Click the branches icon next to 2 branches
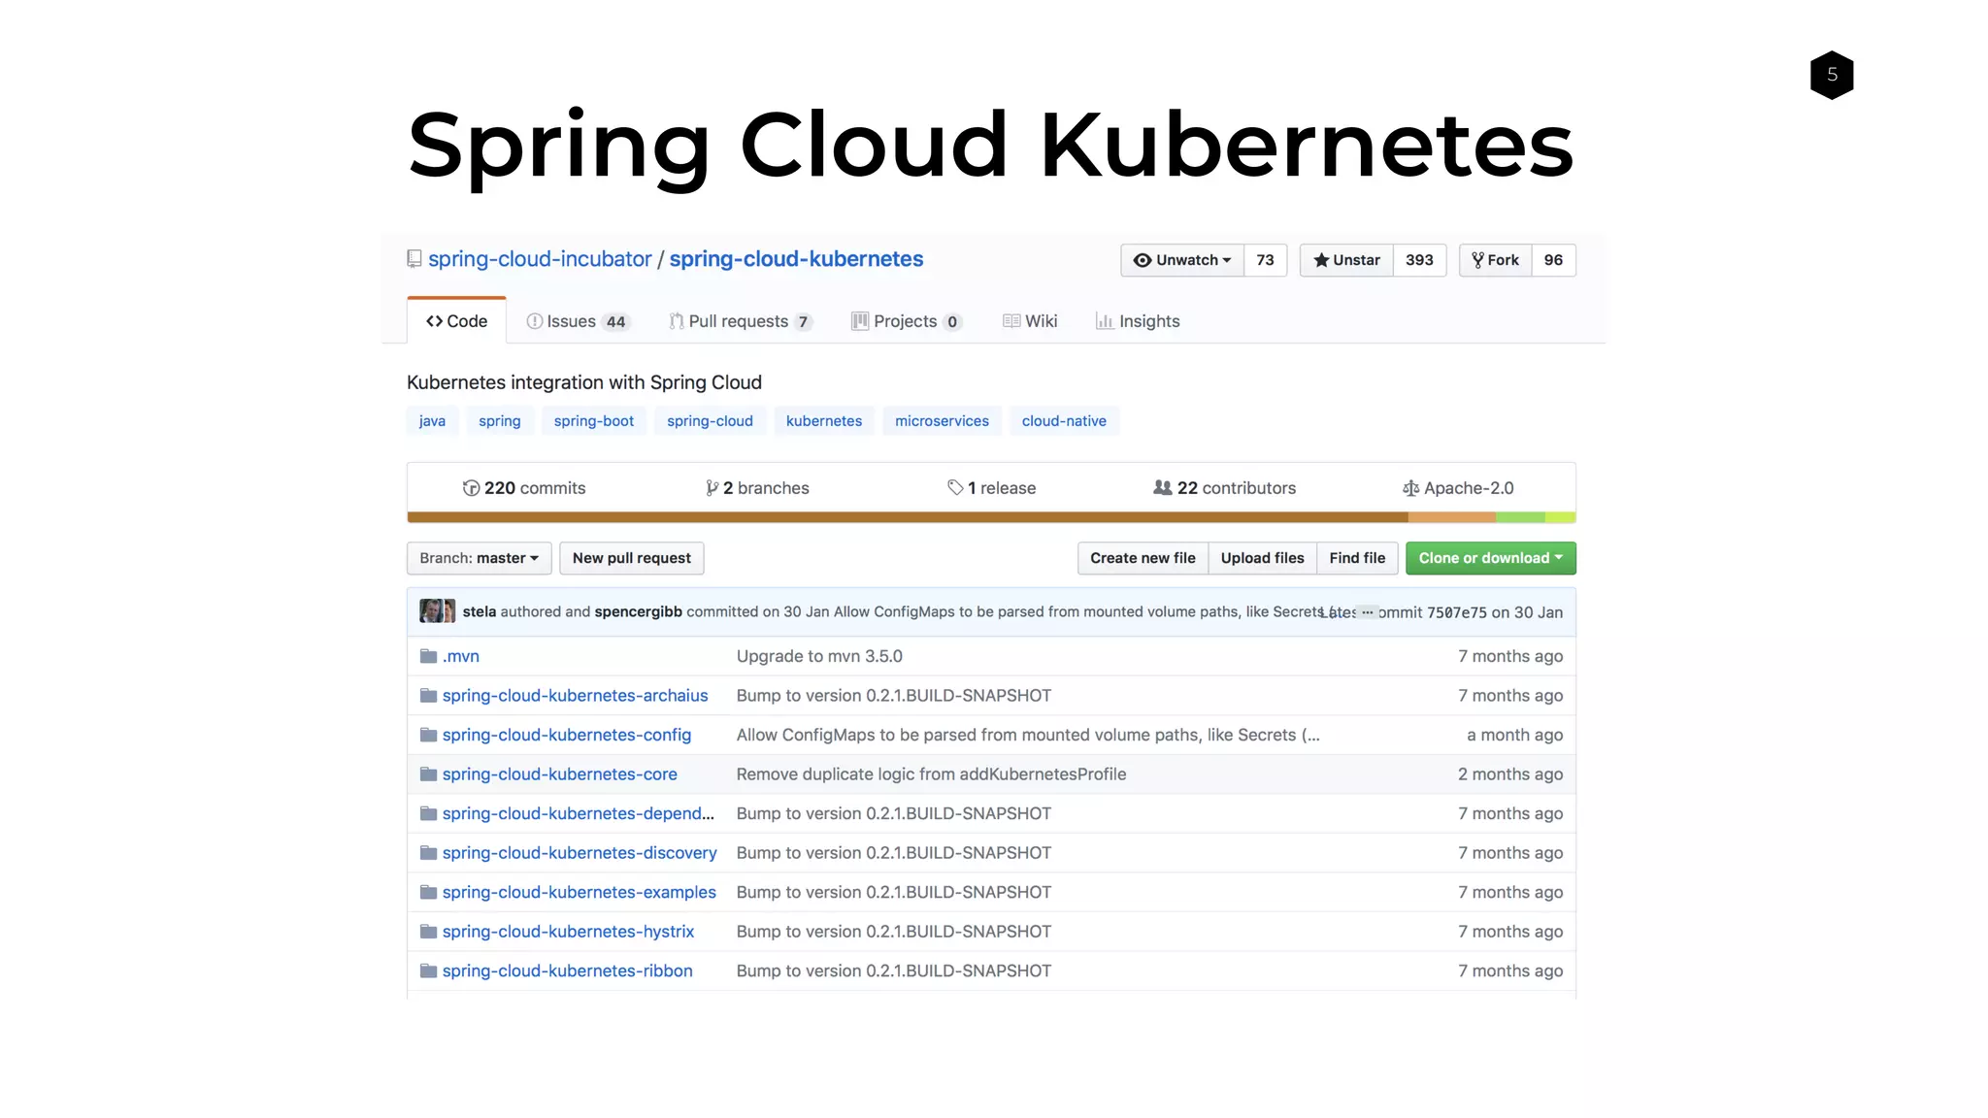Screen dimensions: 1988x1118 click(712, 488)
